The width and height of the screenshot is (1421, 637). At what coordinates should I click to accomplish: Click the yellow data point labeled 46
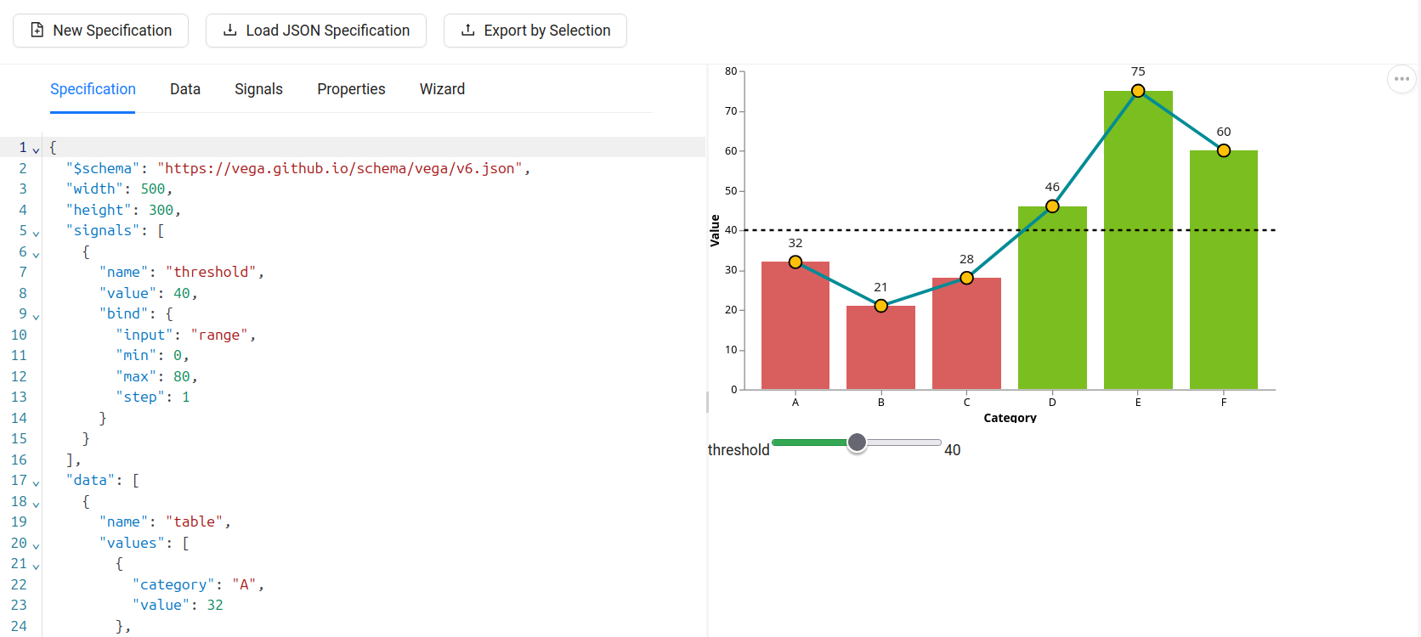1052,206
